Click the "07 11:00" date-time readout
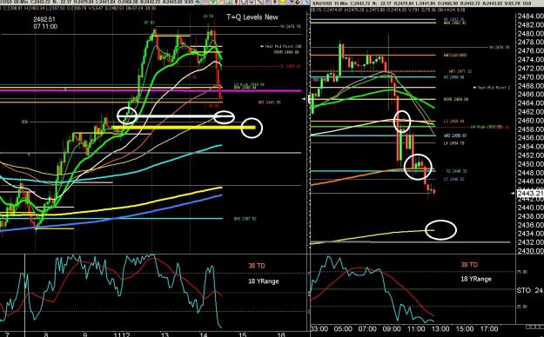Screen dimensions: 544x337 [45, 27]
